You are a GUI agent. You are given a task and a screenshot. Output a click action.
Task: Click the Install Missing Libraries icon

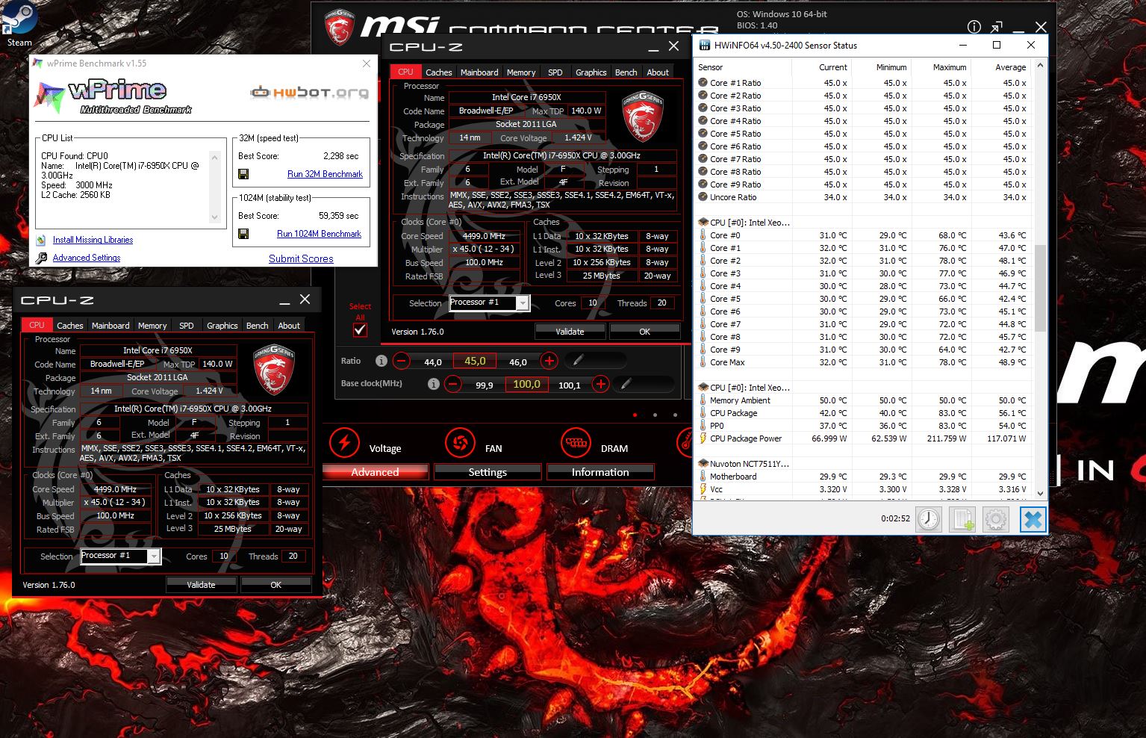[x=42, y=240]
